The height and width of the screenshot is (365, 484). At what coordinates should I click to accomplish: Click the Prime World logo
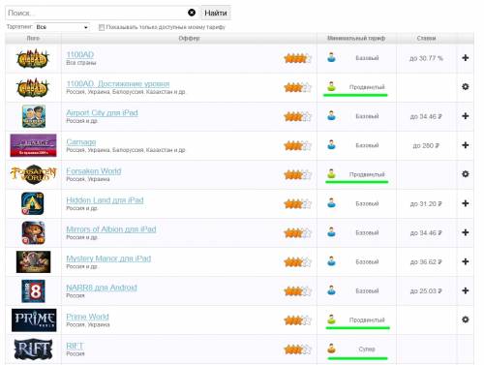pyautogui.click(x=34, y=320)
